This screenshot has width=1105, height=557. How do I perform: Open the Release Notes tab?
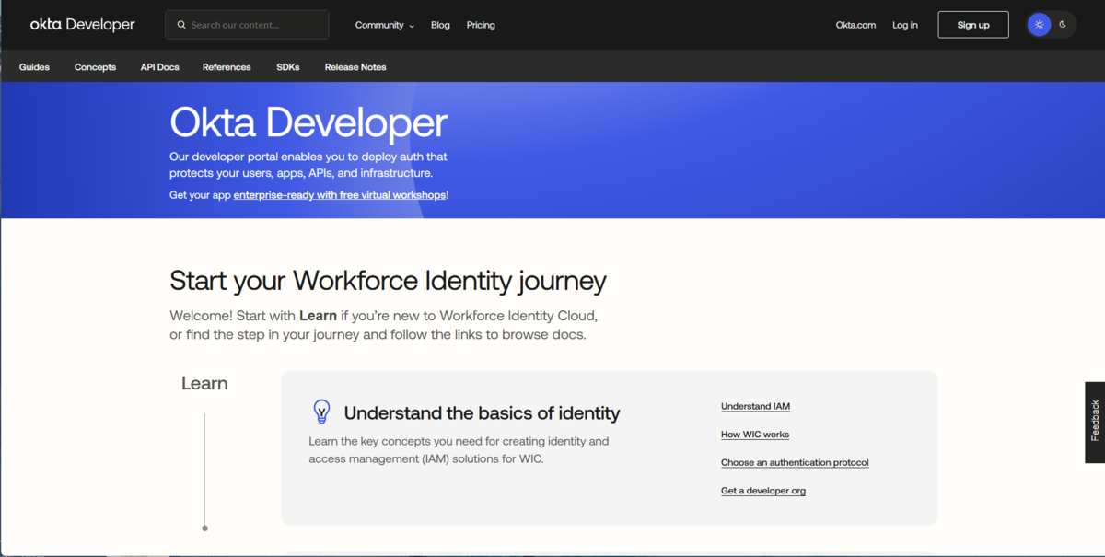[x=355, y=67]
